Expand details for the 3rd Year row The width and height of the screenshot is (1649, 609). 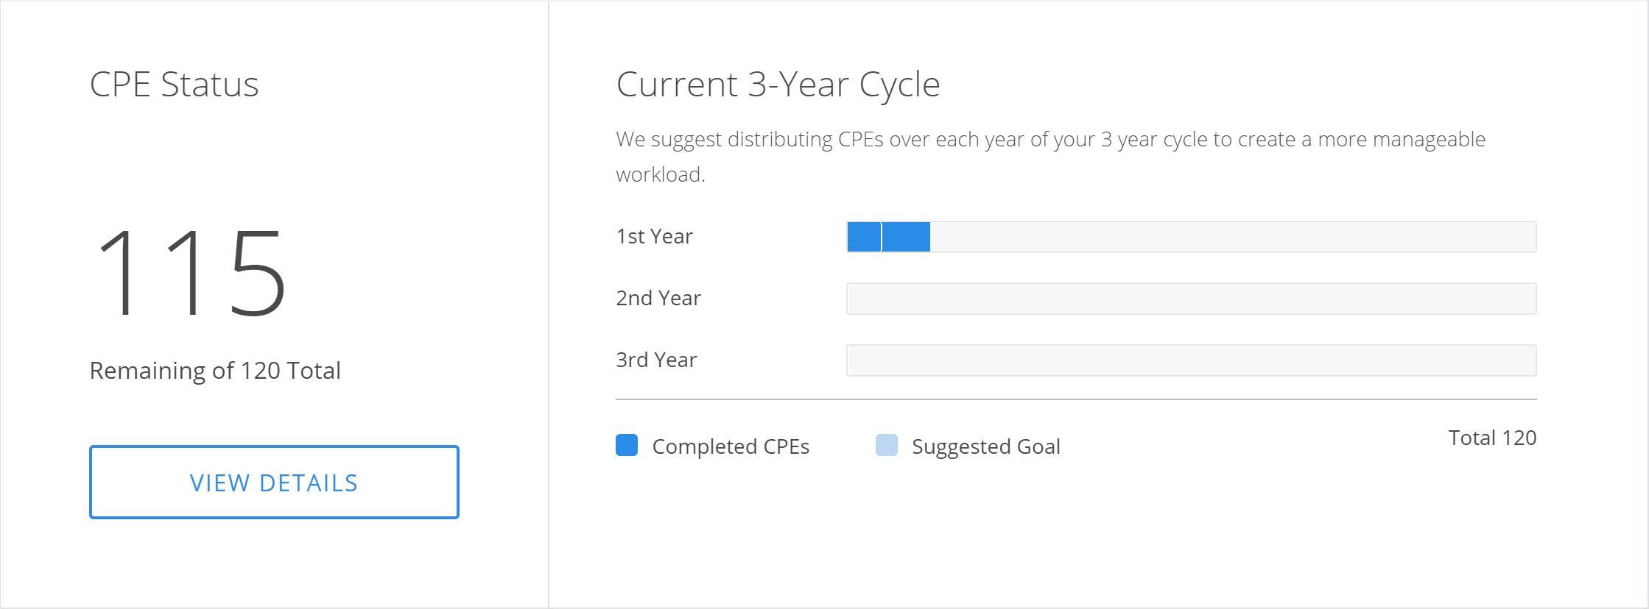tap(655, 360)
